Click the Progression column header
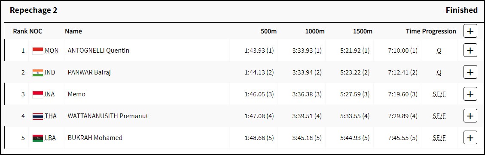The height and width of the screenshot is (155, 485). click(439, 31)
